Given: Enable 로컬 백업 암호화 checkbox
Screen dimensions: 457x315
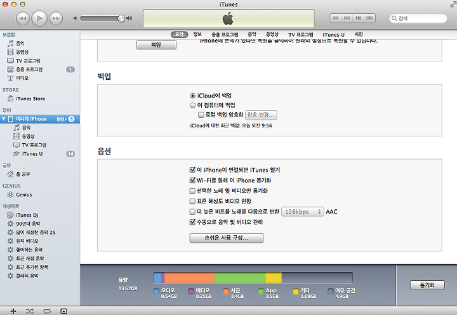Looking at the screenshot, I should pos(201,115).
